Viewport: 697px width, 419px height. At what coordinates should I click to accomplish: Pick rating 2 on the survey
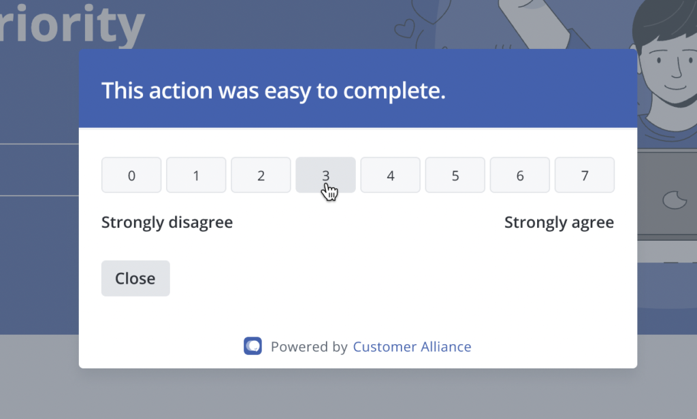click(x=261, y=175)
